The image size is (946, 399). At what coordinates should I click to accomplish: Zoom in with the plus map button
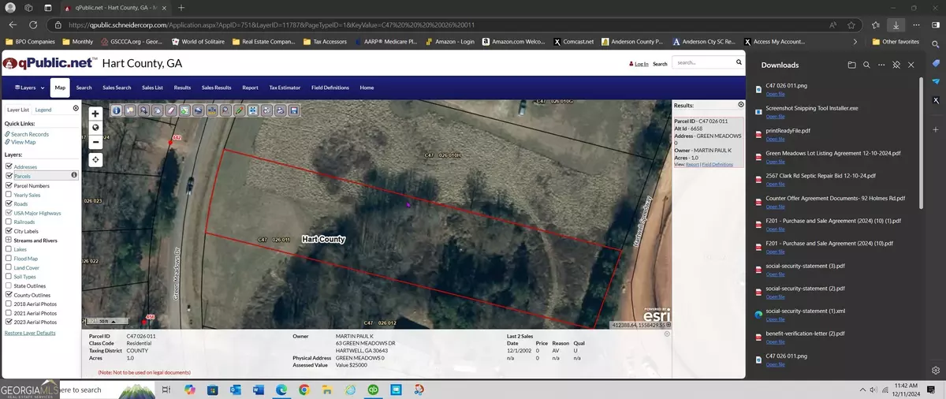point(95,114)
